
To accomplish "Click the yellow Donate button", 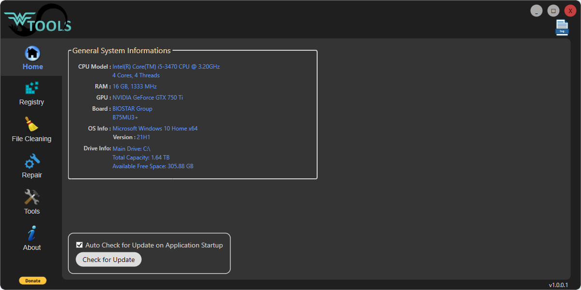I will pos(33,281).
